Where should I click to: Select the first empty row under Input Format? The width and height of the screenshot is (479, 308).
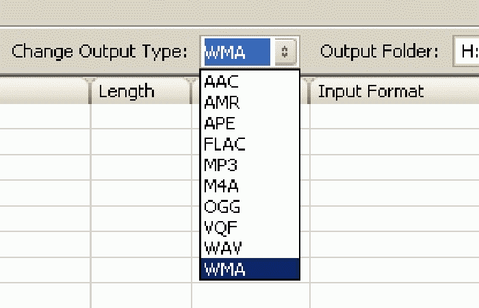[x=393, y=116]
